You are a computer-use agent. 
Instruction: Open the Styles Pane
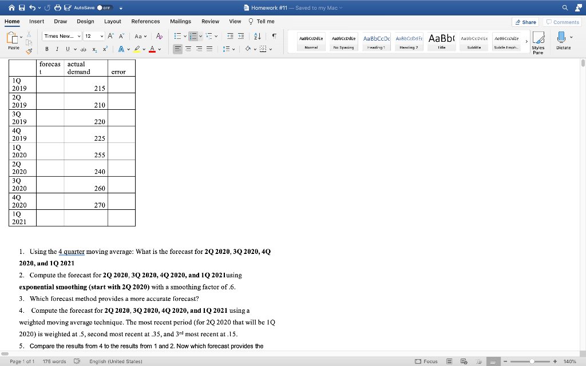click(538, 41)
